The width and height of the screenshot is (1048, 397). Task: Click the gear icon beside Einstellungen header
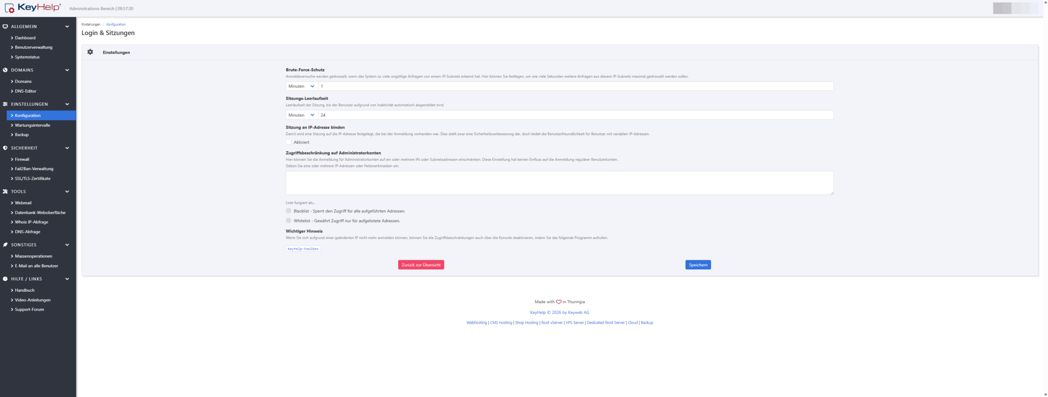coord(90,52)
